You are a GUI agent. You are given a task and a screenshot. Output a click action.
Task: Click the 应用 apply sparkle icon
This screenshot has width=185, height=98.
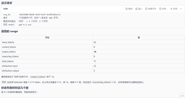click(171, 9)
